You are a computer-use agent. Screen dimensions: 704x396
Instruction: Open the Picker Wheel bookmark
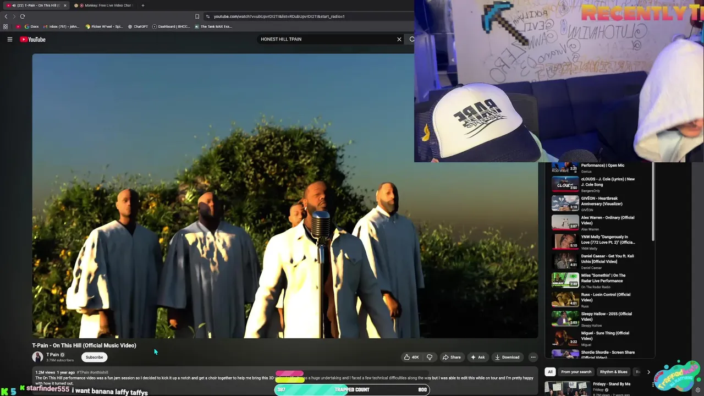(104, 26)
